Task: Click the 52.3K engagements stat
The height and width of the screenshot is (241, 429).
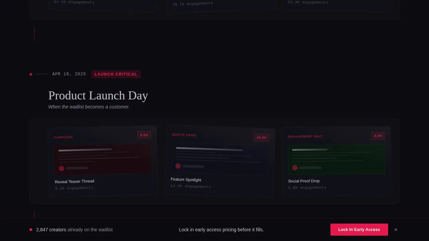Action: [307, 2]
